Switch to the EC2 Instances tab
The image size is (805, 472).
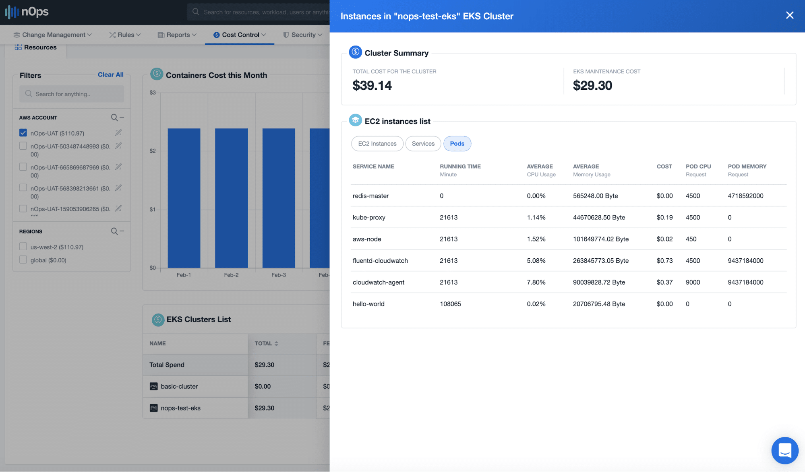tap(377, 144)
